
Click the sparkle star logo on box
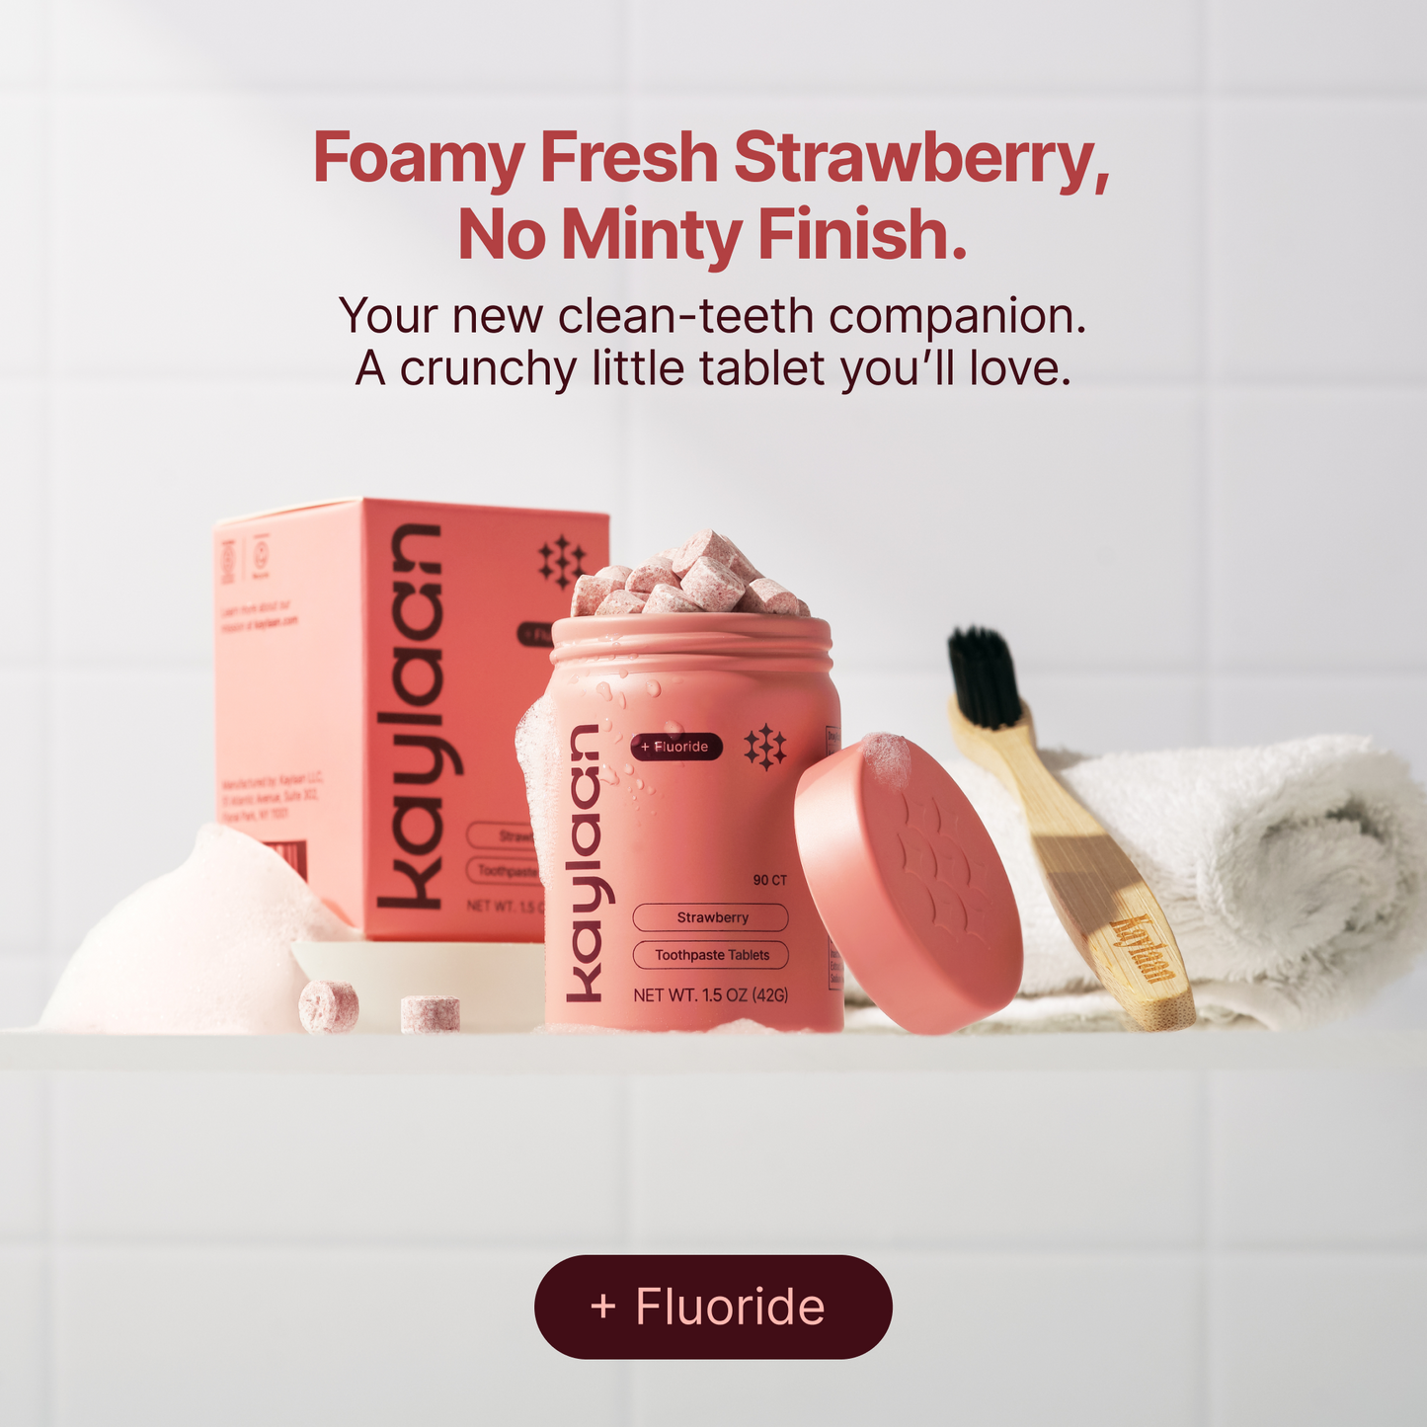pos(562,561)
